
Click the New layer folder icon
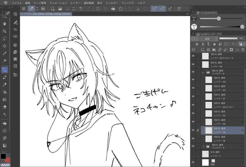click(x=214, y=50)
